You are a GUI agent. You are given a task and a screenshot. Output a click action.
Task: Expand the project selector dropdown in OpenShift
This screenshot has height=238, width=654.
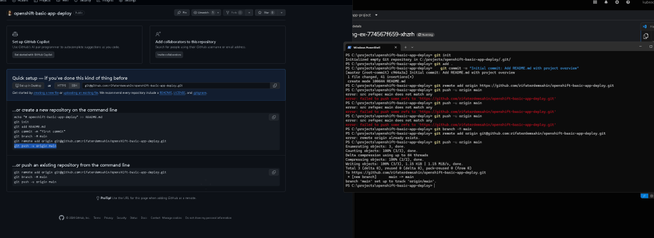(376, 15)
